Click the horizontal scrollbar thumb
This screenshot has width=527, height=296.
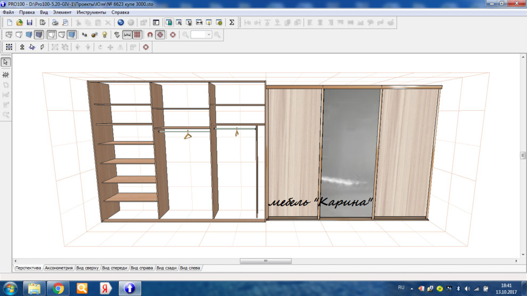pos(266,261)
